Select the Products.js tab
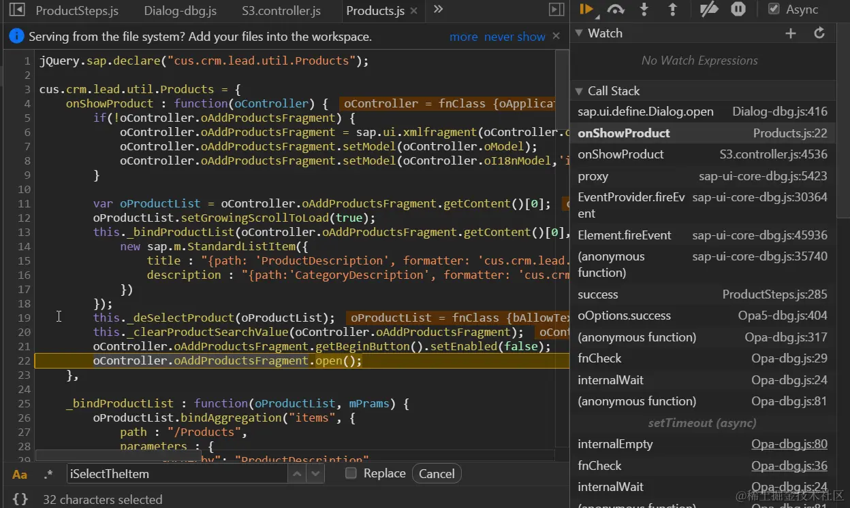850x508 pixels. 375,10
